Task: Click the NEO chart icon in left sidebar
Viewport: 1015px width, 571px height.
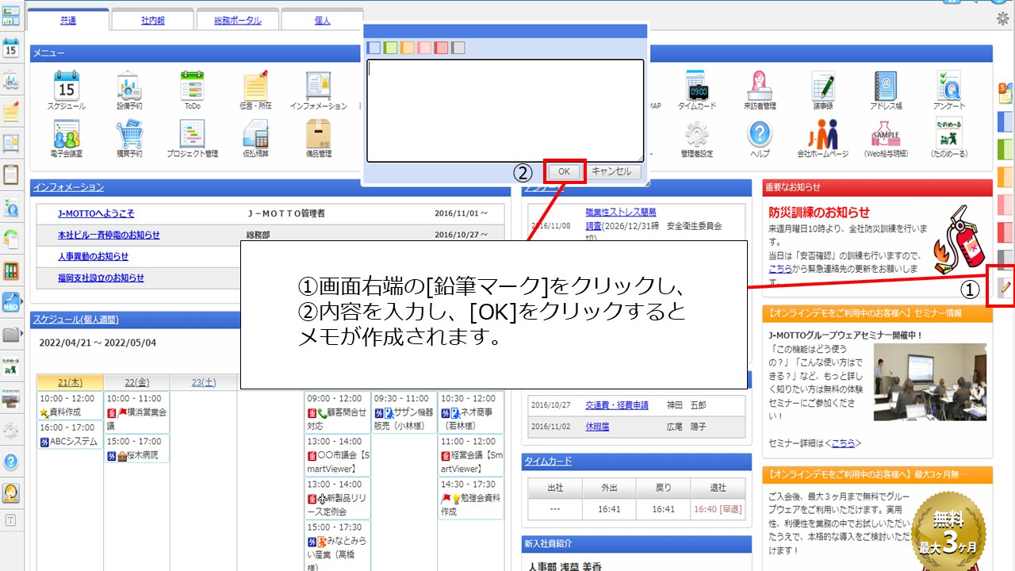Action: coord(11,302)
